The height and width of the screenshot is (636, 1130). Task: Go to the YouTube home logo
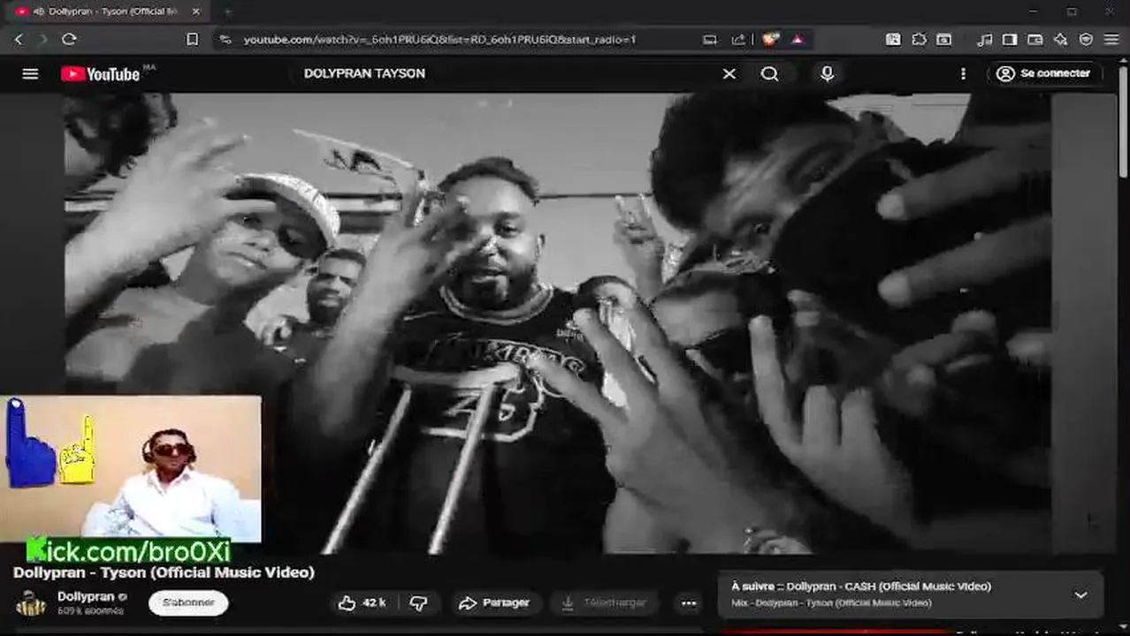tap(100, 74)
